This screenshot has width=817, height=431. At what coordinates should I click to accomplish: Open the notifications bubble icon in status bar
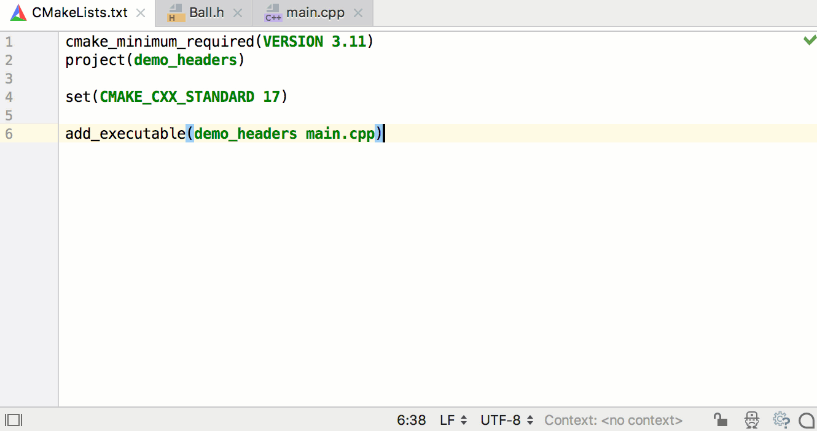point(807,420)
